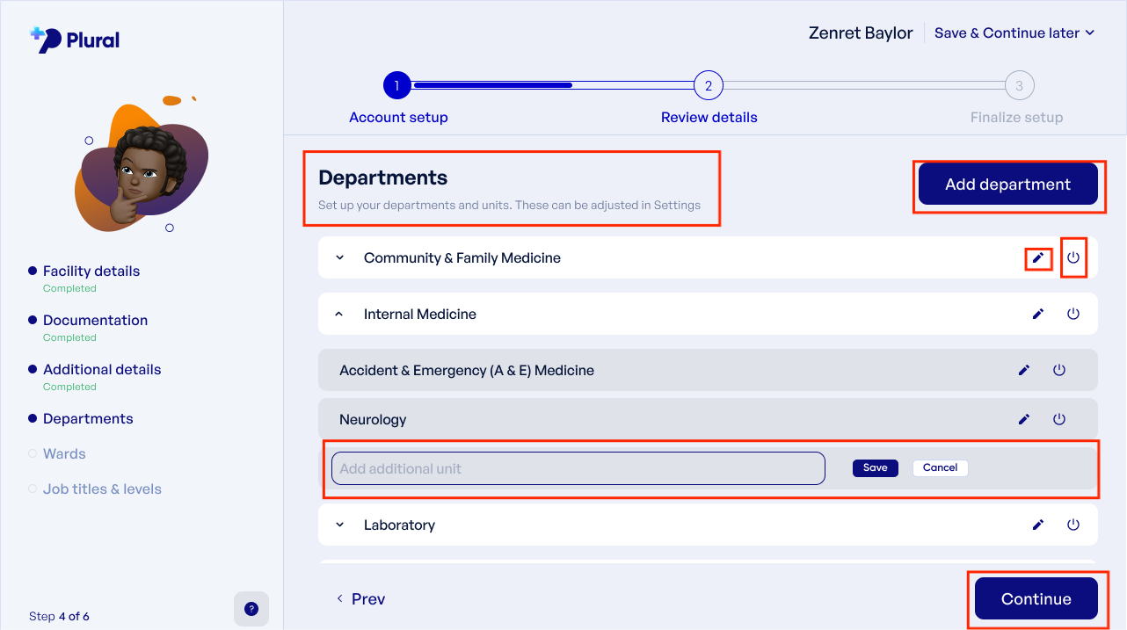This screenshot has width=1127, height=630.
Task: Click the Add department button
Action: click(x=1008, y=185)
